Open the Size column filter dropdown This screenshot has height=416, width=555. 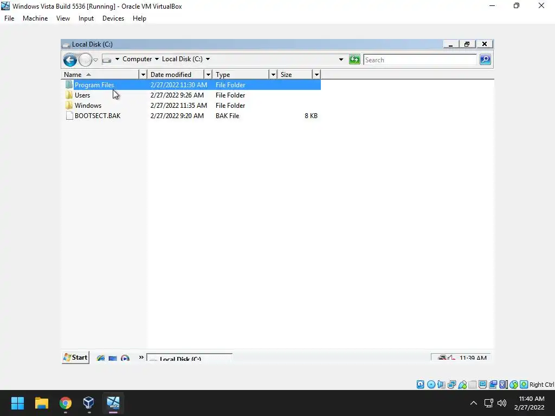click(317, 75)
